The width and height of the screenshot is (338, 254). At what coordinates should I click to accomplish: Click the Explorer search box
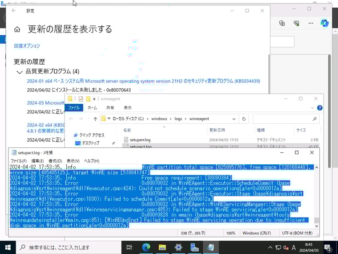click(x=286, y=119)
